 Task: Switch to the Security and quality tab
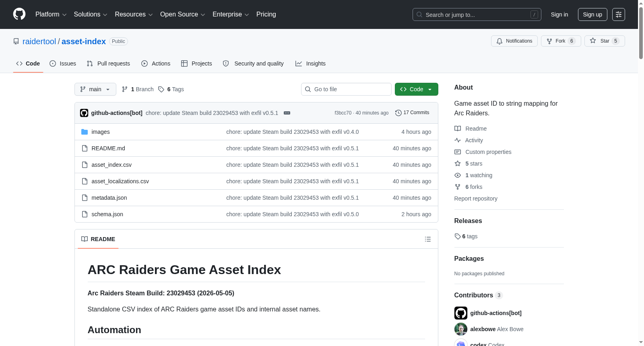[253, 63]
